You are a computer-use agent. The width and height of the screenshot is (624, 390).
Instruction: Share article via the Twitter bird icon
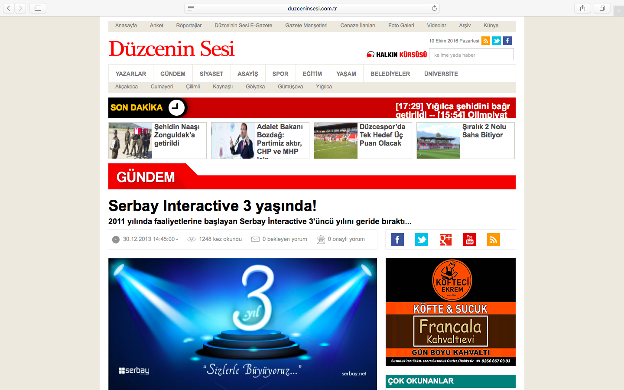pos(422,240)
